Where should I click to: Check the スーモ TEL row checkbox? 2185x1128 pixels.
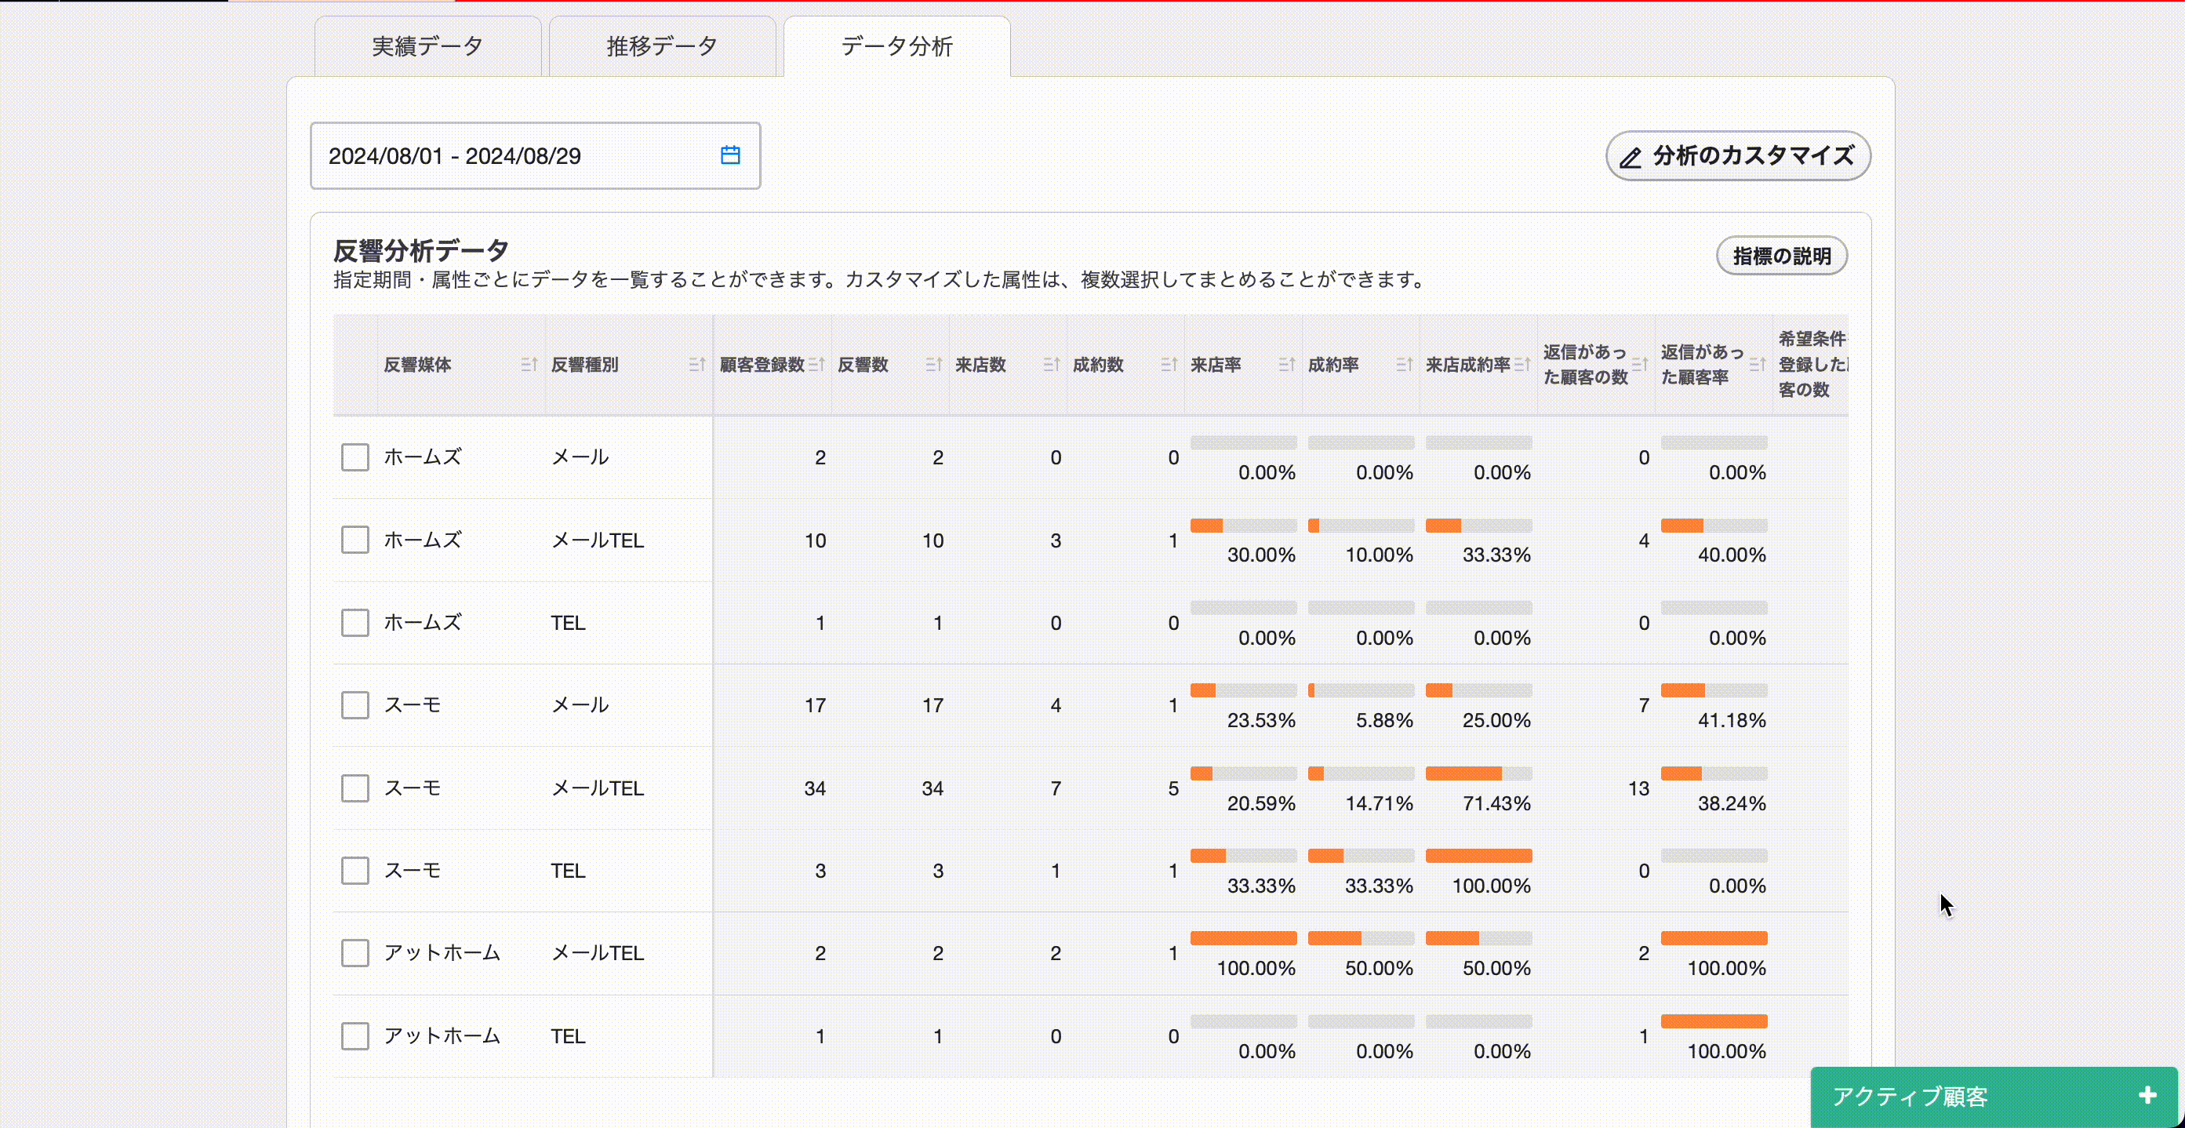[354, 870]
